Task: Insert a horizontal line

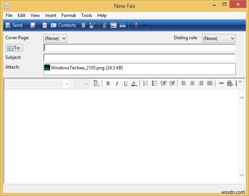Action: (221, 83)
